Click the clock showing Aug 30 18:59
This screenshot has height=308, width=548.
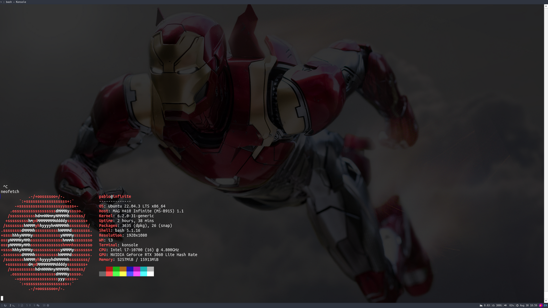[x=527, y=305]
